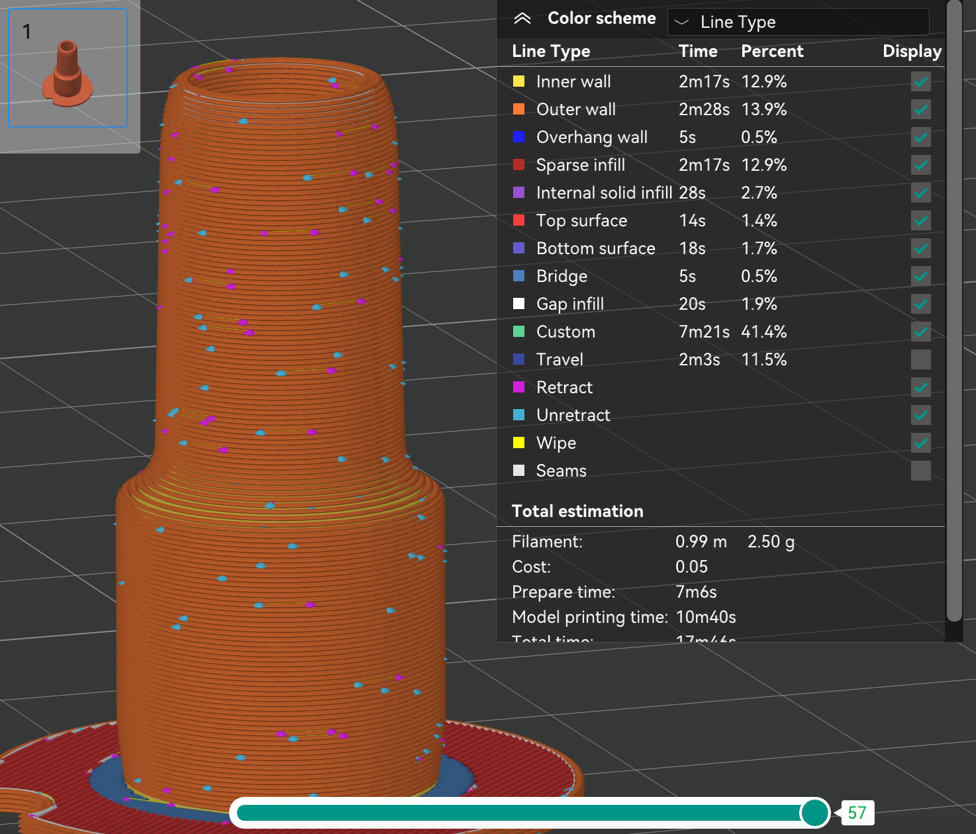
Task: Click the Unretract cyan legend swatch
Action: (520, 415)
